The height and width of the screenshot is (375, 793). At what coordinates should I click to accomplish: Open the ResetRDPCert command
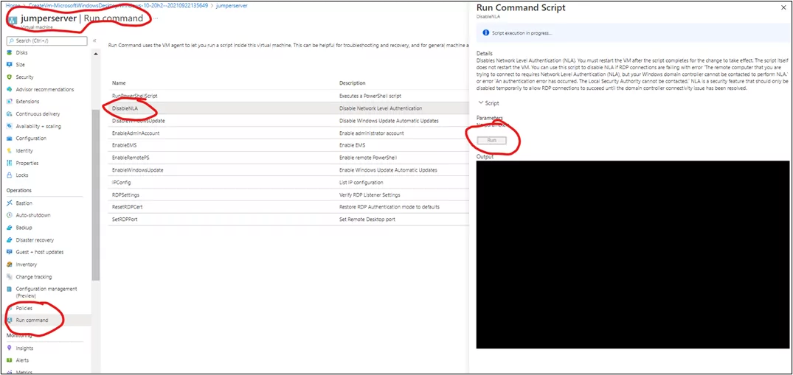(127, 207)
